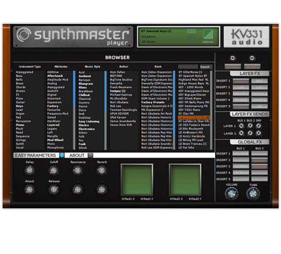Select the highlighted 'KY Innocent Keys' preset

[194, 117]
